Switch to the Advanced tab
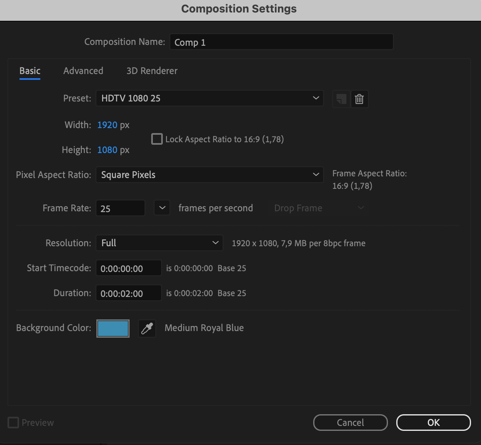The height and width of the screenshot is (445, 481). pos(83,71)
